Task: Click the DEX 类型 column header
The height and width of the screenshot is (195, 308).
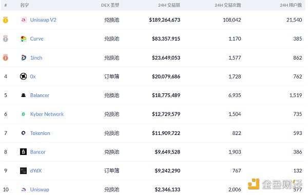Action: tap(110, 5)
